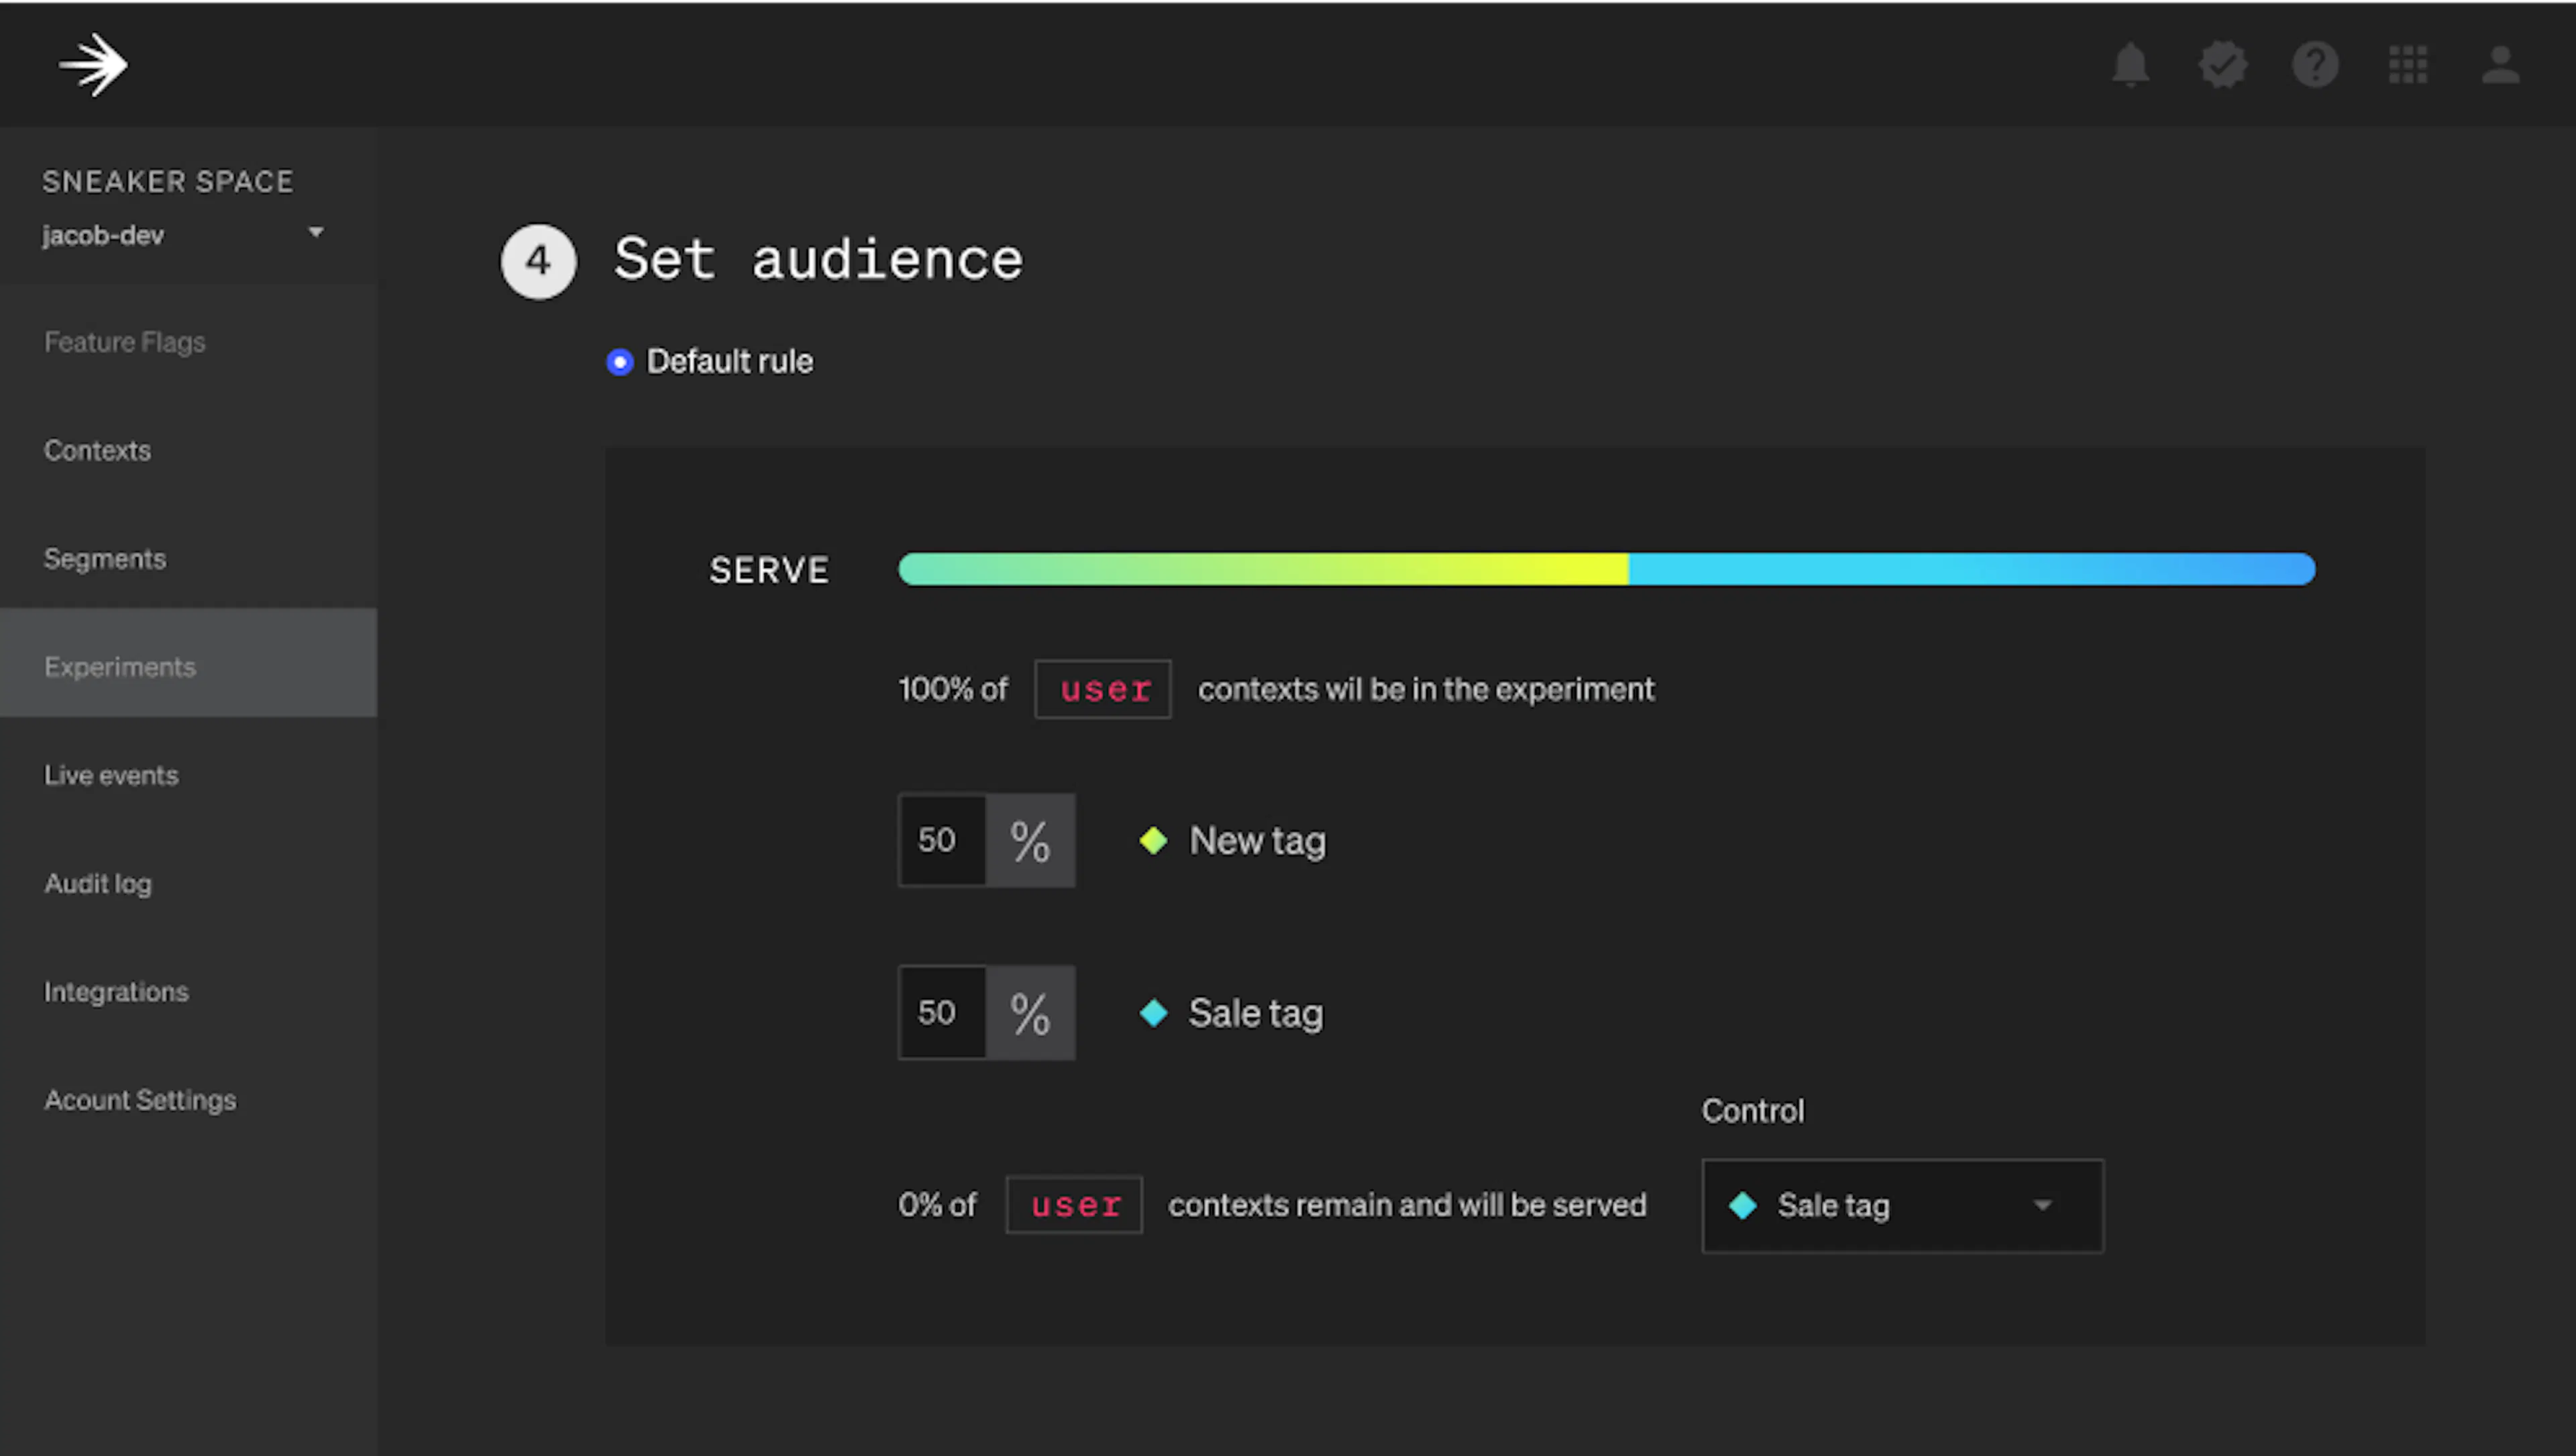This screenshot has width=2576, height=1456.
Task: Open the help question mark icon
Action: point(2315,65)
